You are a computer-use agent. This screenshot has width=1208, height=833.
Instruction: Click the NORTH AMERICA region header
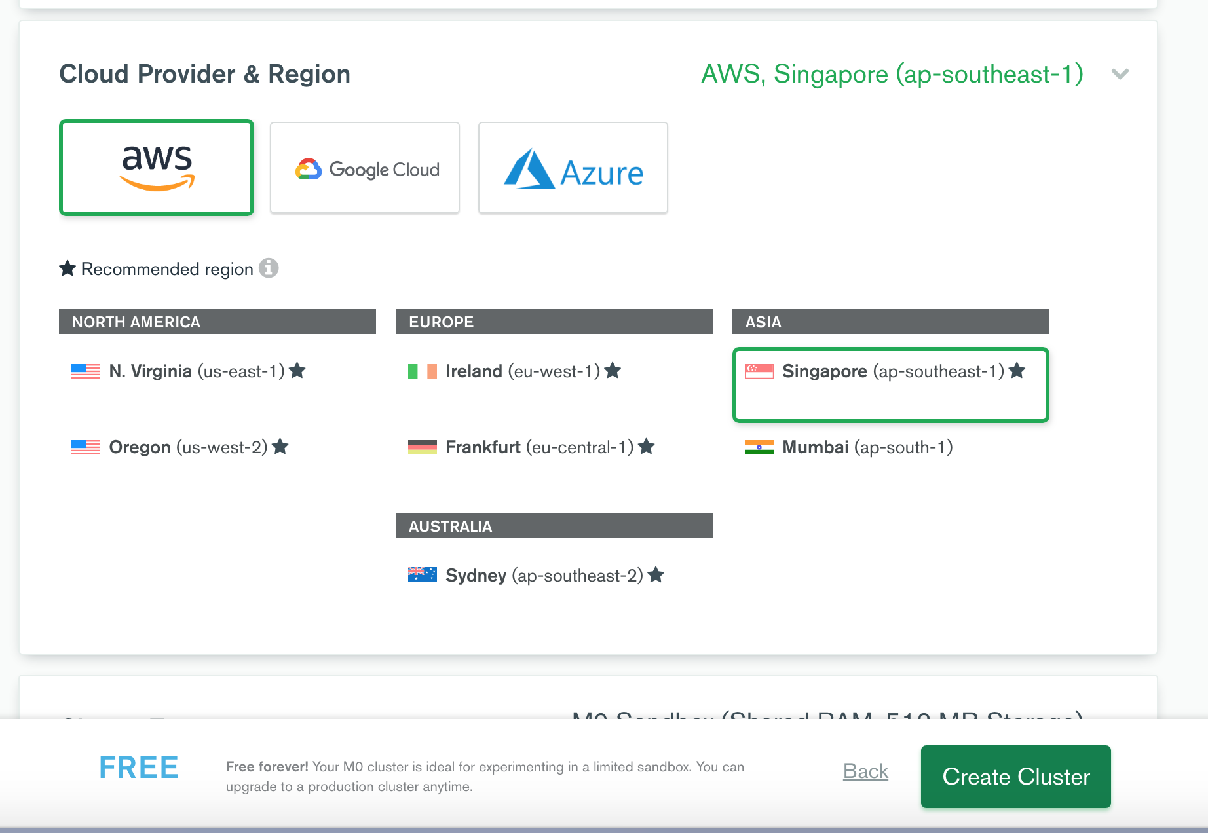[x=217, y=322]
